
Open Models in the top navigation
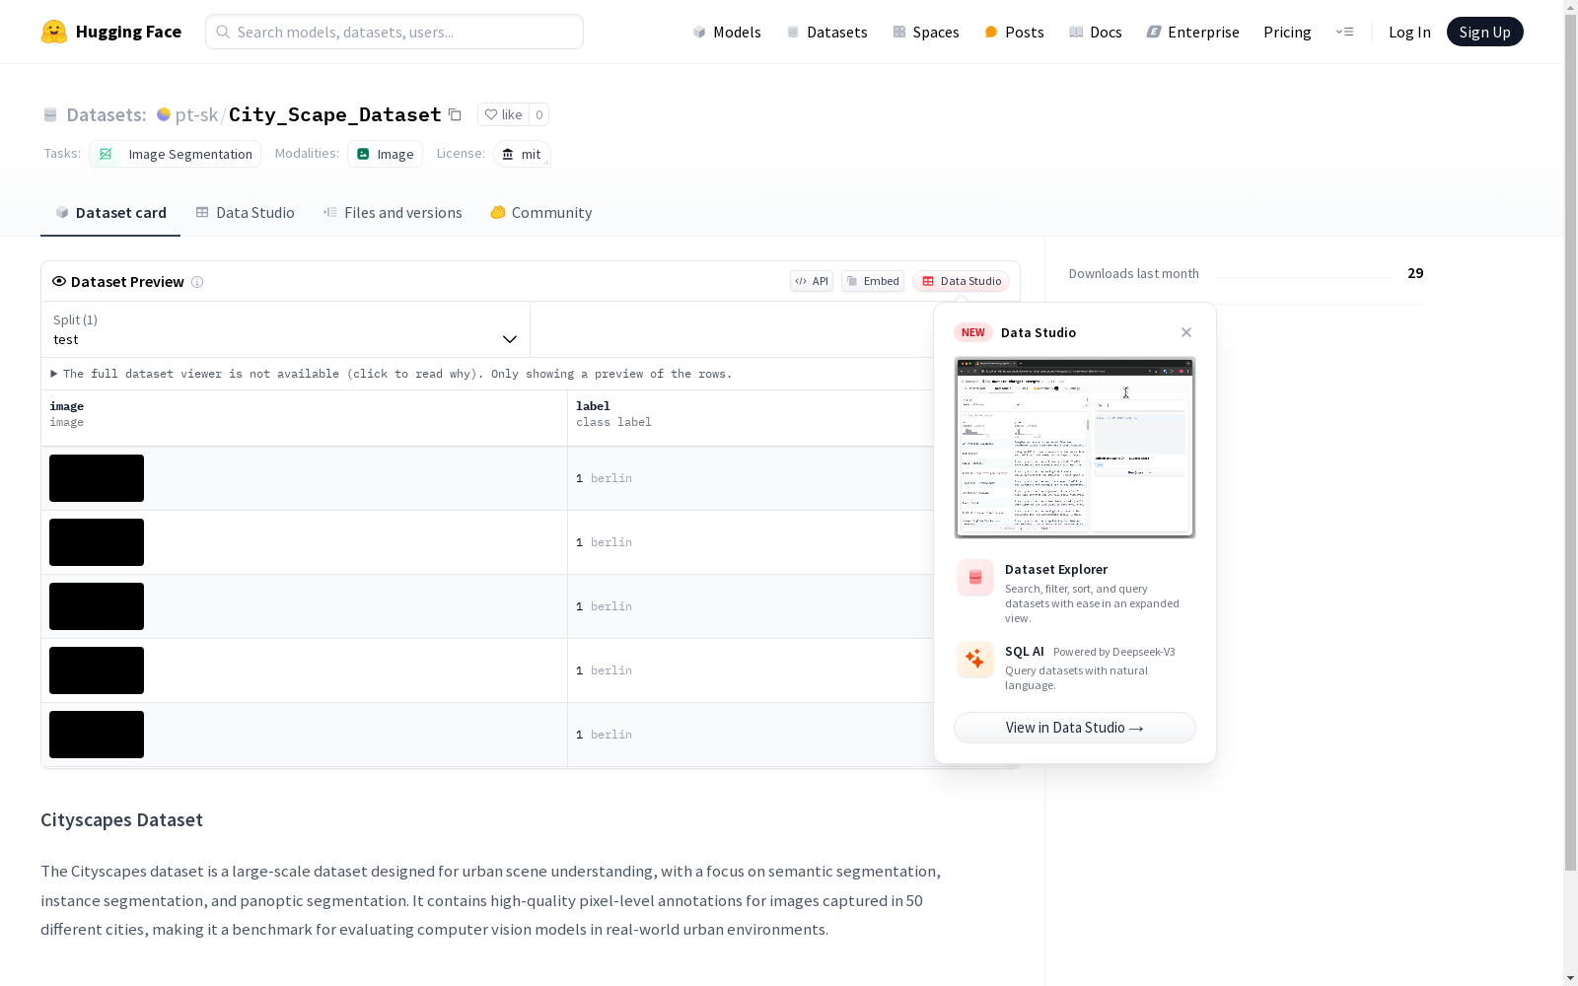727,32
